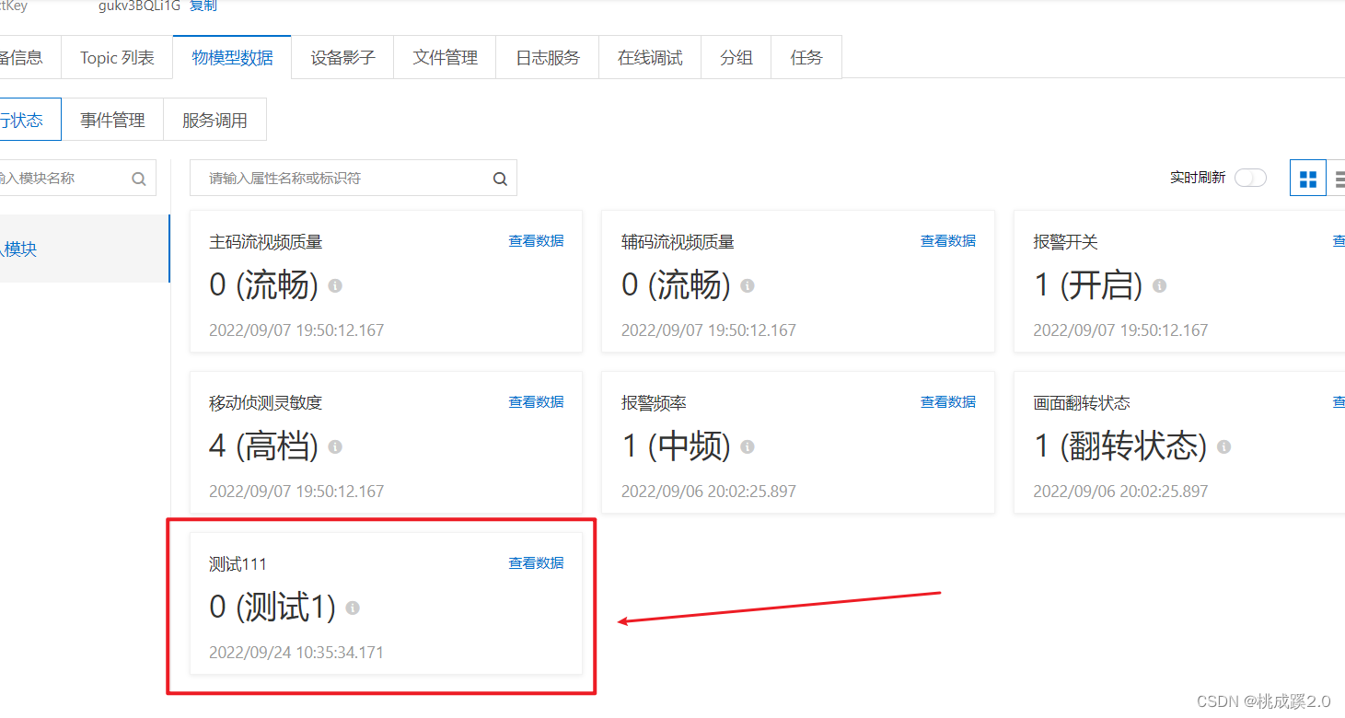Switch to 事件管理 sub-tab
Screen dimensions: 1345x718
(x=112, y=120)
